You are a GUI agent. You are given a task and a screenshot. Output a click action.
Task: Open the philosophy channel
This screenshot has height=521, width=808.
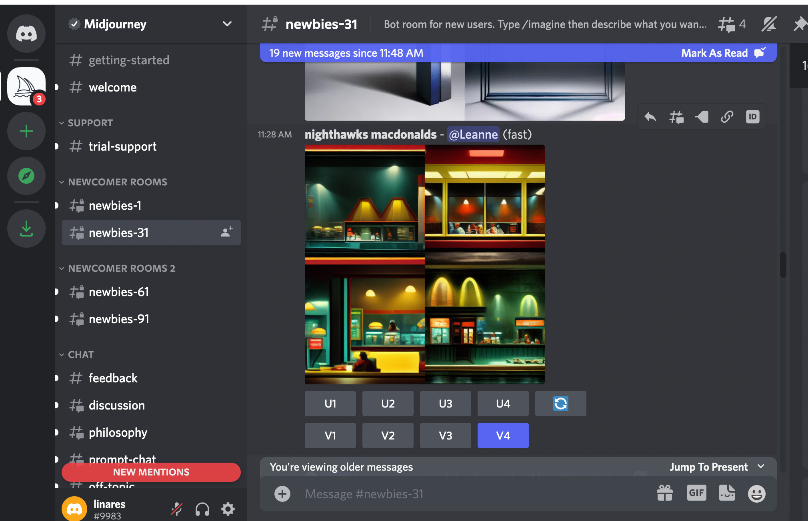pos(151,432)
